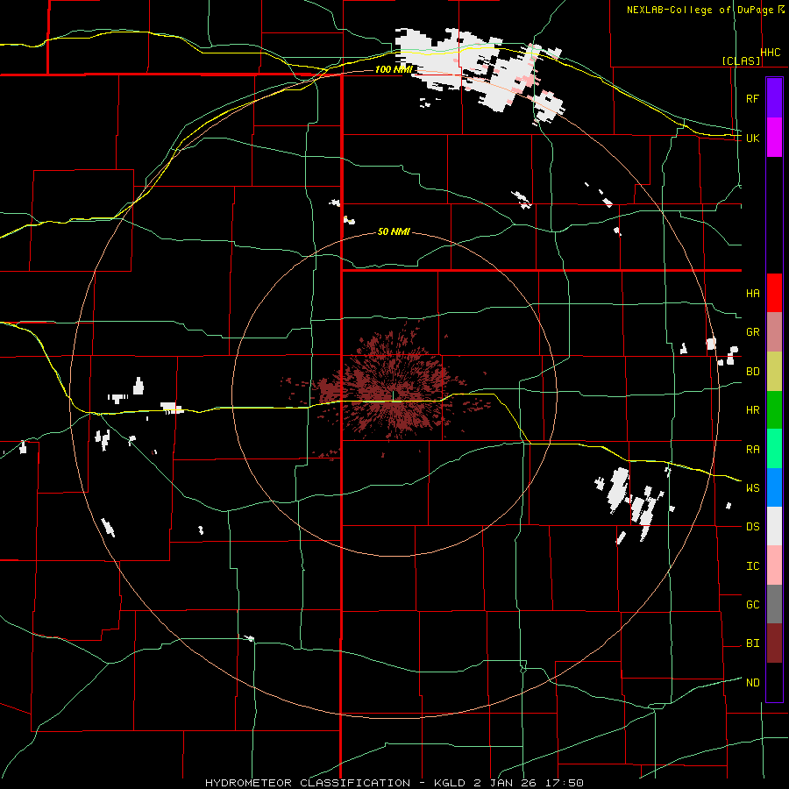Click the blue WS color swatch

coord(774,487)
